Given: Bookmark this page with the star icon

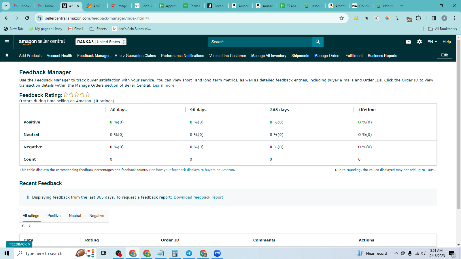Looking at the screenshot, I should pyautogui.click(x=342, y=18).
